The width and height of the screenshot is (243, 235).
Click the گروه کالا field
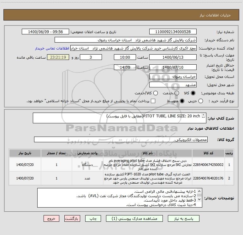point(121,139)
